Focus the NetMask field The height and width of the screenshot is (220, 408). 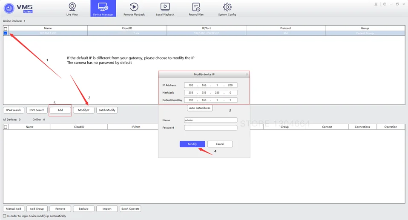coord(210,93)
